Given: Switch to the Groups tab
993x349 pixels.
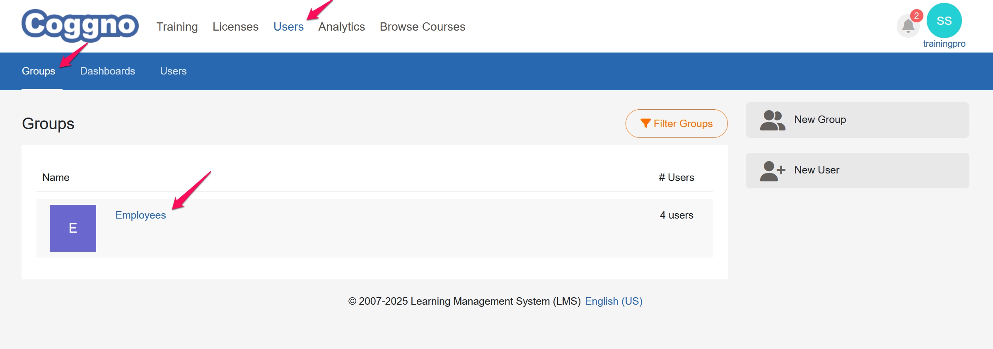Looking at the screenshot, I should tap(39, 71).
